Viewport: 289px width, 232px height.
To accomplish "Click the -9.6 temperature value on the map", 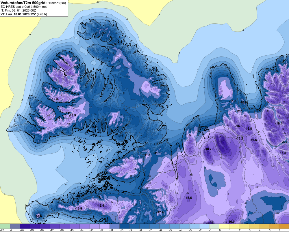I will 121,136.
